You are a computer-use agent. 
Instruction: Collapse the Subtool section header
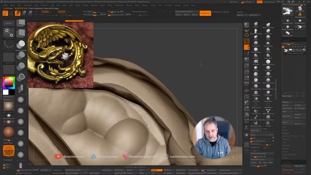coord(294,40)
